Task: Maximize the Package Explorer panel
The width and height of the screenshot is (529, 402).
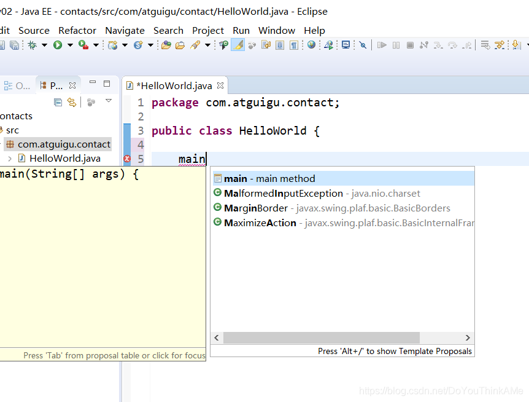Action: tap(107, 84)
